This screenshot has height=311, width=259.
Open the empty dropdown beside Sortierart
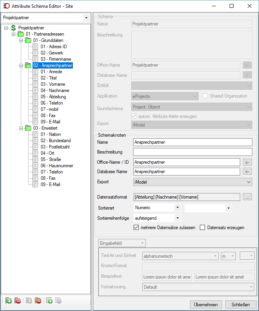point(228,208)
